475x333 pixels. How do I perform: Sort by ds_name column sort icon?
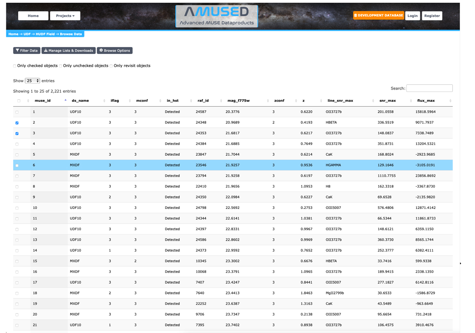coord(104,101)
